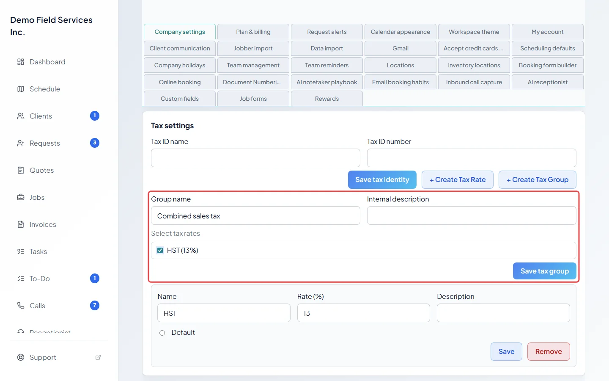Click the Requests person-plus icon
609x381 pixels.
pyautogui.click(x=21, y=143)
